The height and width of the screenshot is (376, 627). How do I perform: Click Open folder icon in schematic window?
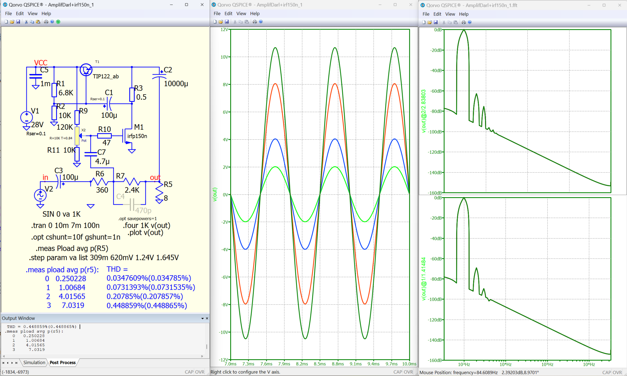12,22
